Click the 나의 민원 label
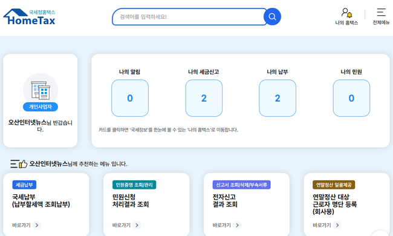 pyautogui.click(x=351, y=72)
